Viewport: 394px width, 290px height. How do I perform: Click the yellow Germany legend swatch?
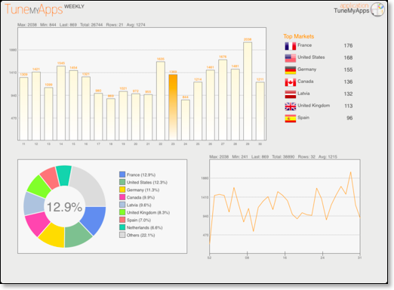point(122,190)
